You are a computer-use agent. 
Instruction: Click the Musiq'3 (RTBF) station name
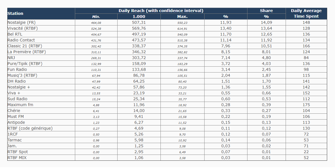click(22, 75)
